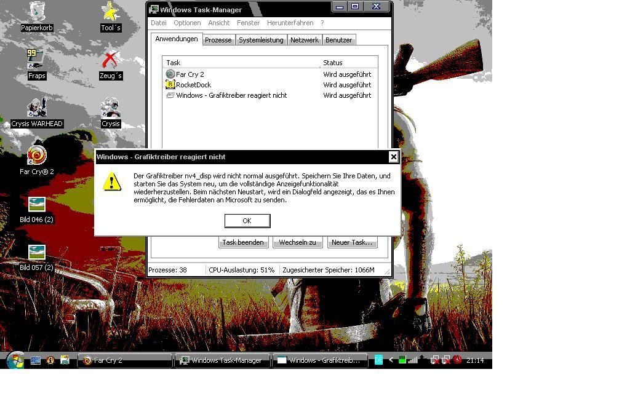
Task: Click the Neuer Task... button
Action: click(352, 242)
